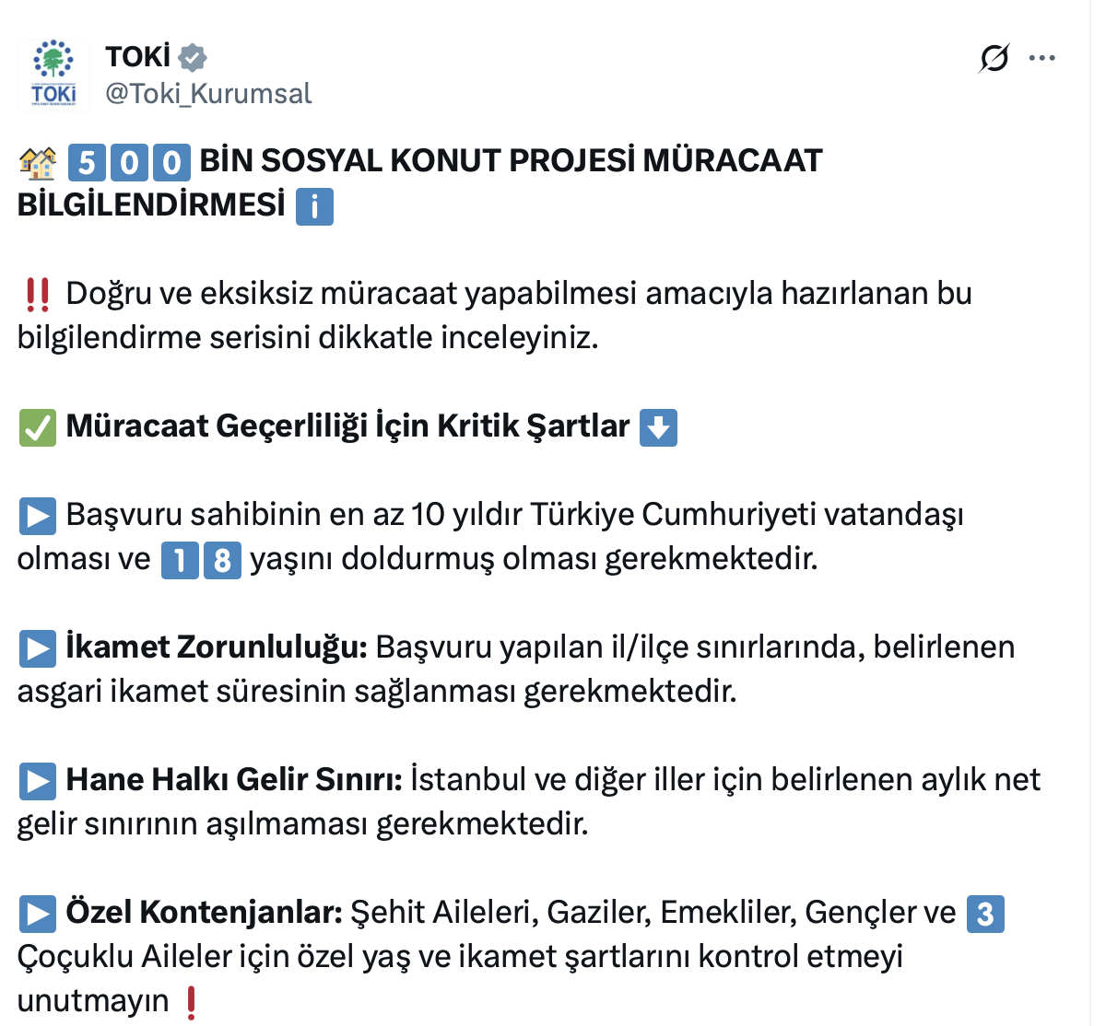Click the play-arrow icon before Başvuru sahibinin
Screen dimensions: 1106x1026
pyautogui.click(x=38, y=516)
